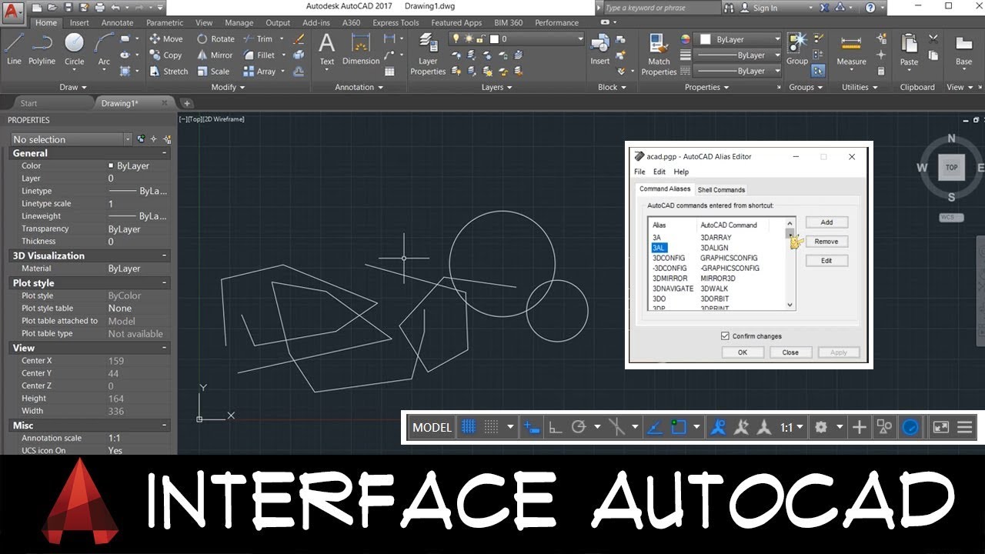Viewport: 985px width, 554px height.
Task: Open Layer Properties manager
Action: [x=428, y=54]
